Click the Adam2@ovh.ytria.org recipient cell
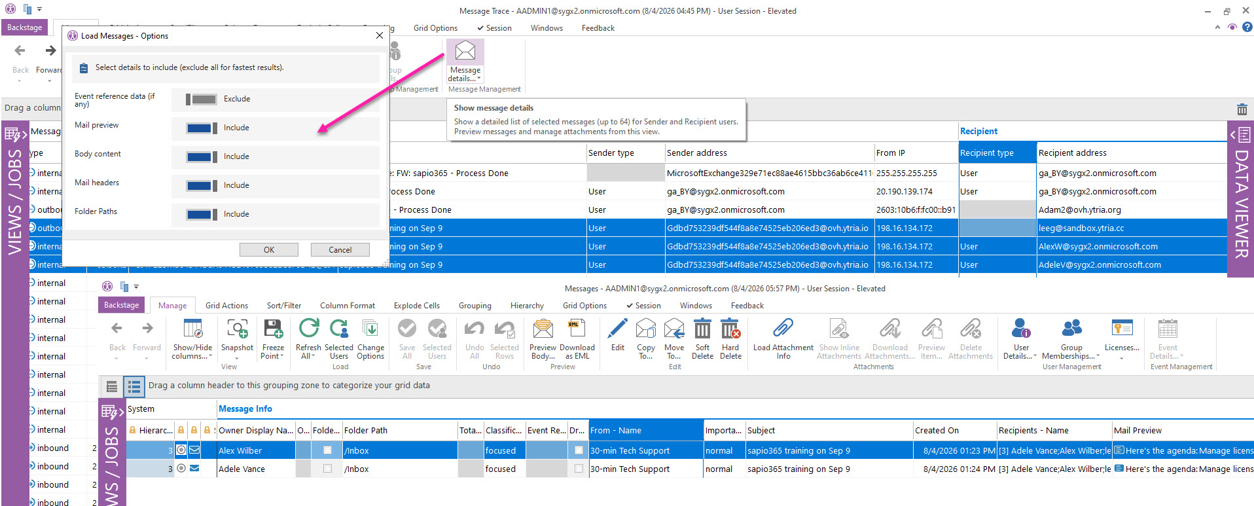 (1132, 209)
